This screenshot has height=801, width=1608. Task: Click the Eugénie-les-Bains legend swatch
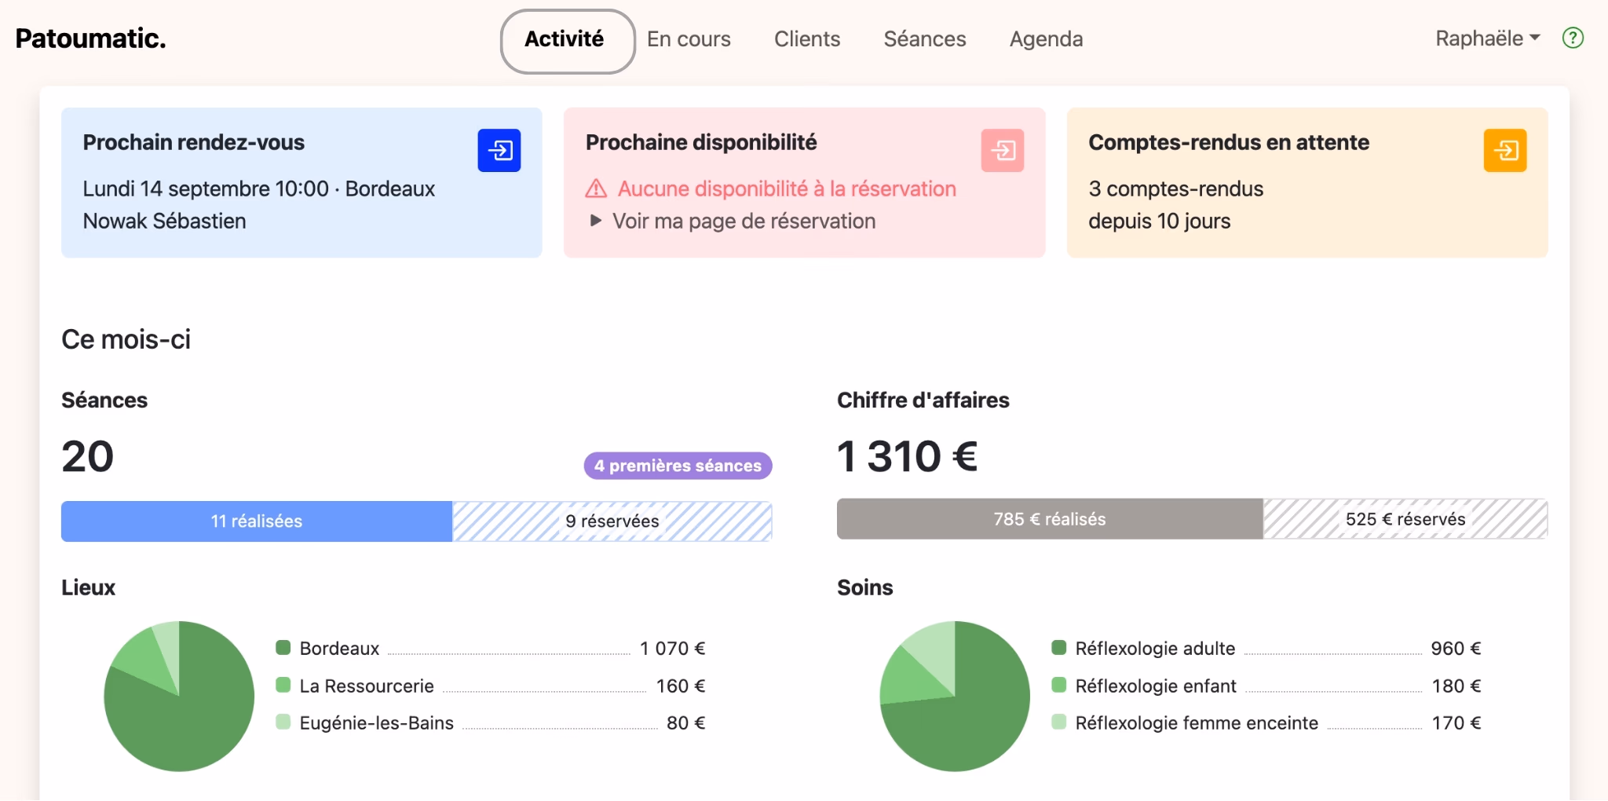(283, 722)
